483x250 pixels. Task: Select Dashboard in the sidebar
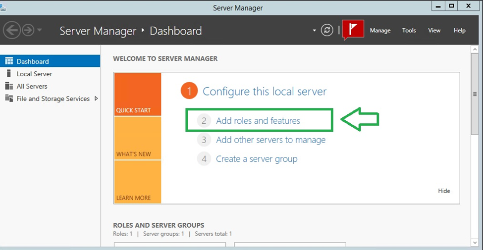coord(50,61)
